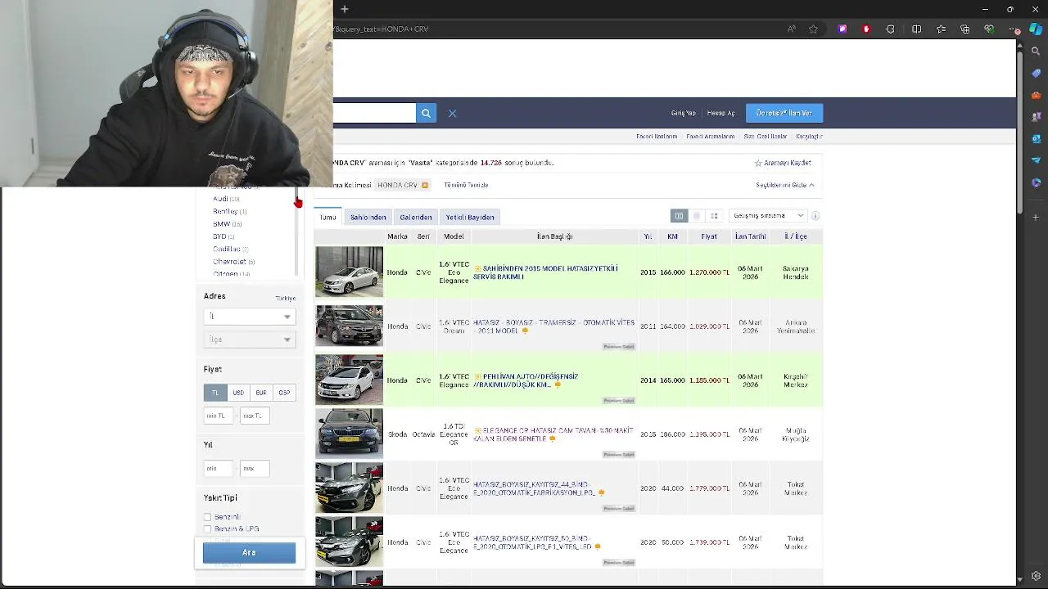This screenshot has width=1048, height=589.
Task: Select EUR currency toggle
Action: click(261, 393)
